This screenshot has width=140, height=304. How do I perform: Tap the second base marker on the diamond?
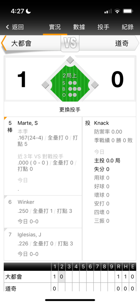click(70, 60)
